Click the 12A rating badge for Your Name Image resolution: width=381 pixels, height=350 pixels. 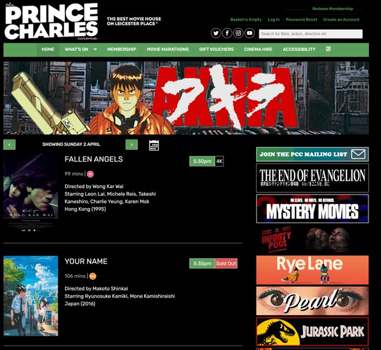(92, 276)
